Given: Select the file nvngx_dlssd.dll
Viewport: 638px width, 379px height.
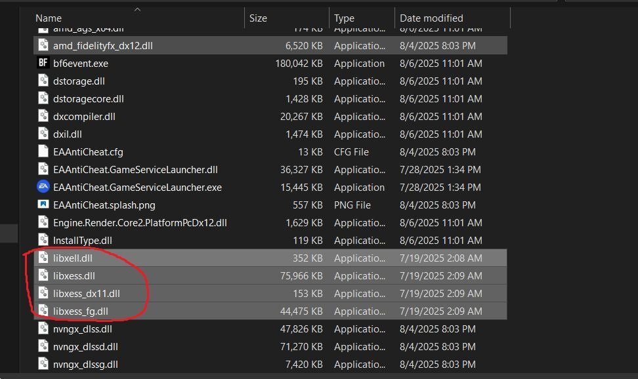Looking at the screenshot, I should [85, 346].
